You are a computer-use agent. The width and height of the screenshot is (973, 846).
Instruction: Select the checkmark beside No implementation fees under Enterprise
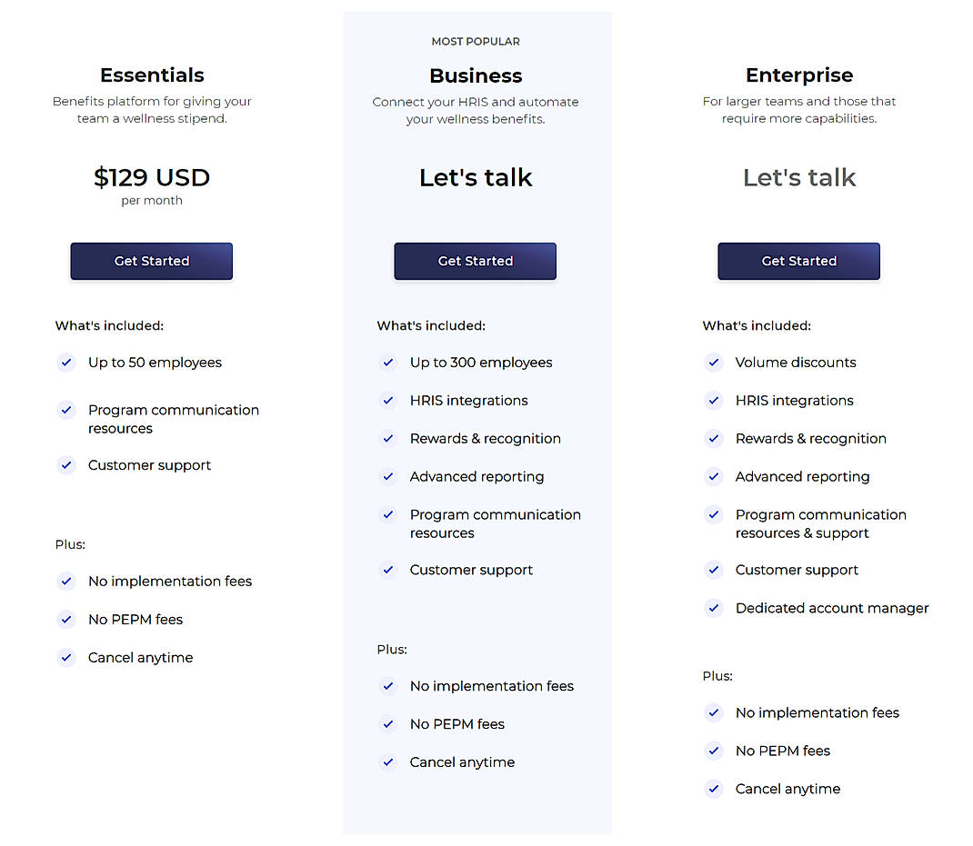713,713
